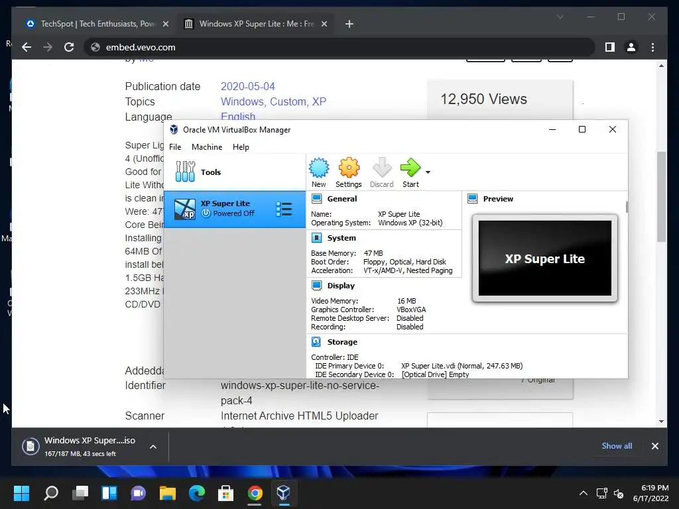Open Chat from the taskbar
This screenshot has width=679, height=509.
point(139,492)
